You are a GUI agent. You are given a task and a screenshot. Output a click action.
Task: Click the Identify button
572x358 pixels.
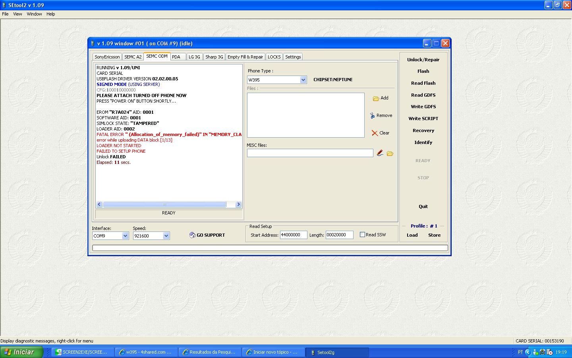pyautogui.click(x=423, y=142)
